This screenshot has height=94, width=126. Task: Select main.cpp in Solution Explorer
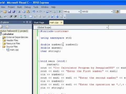tap(14, 50)
